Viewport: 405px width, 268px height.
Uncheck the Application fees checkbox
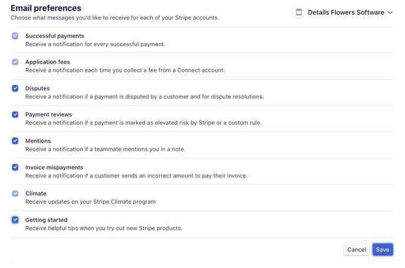tap(15, 62)
